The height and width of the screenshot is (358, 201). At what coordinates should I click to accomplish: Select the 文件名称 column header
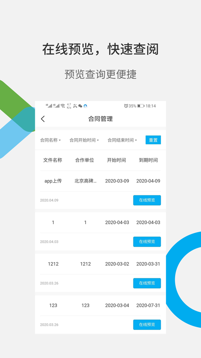(x=53, y=160)
